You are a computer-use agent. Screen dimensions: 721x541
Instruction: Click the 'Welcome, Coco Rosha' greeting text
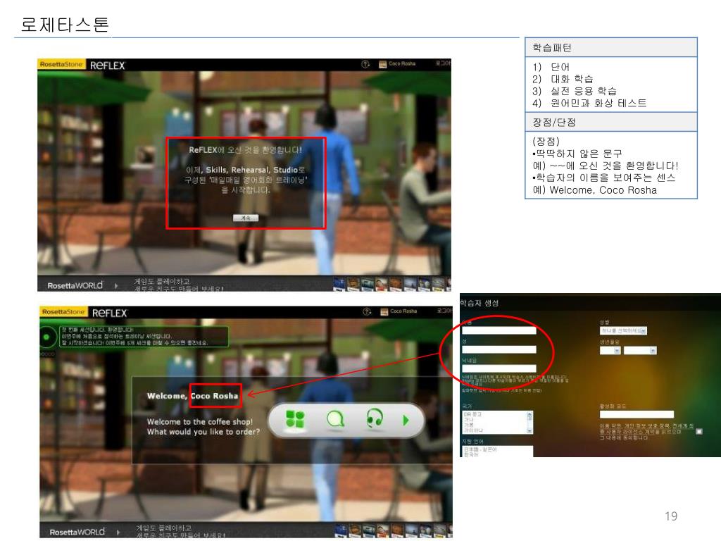pyautogui.click(x=193, y=396)
